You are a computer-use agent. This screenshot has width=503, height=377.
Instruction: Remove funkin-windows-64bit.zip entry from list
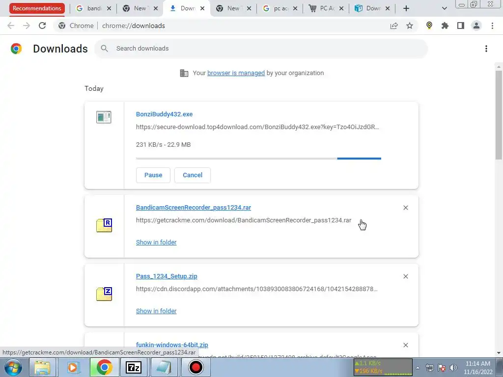[x=405, y=345]
